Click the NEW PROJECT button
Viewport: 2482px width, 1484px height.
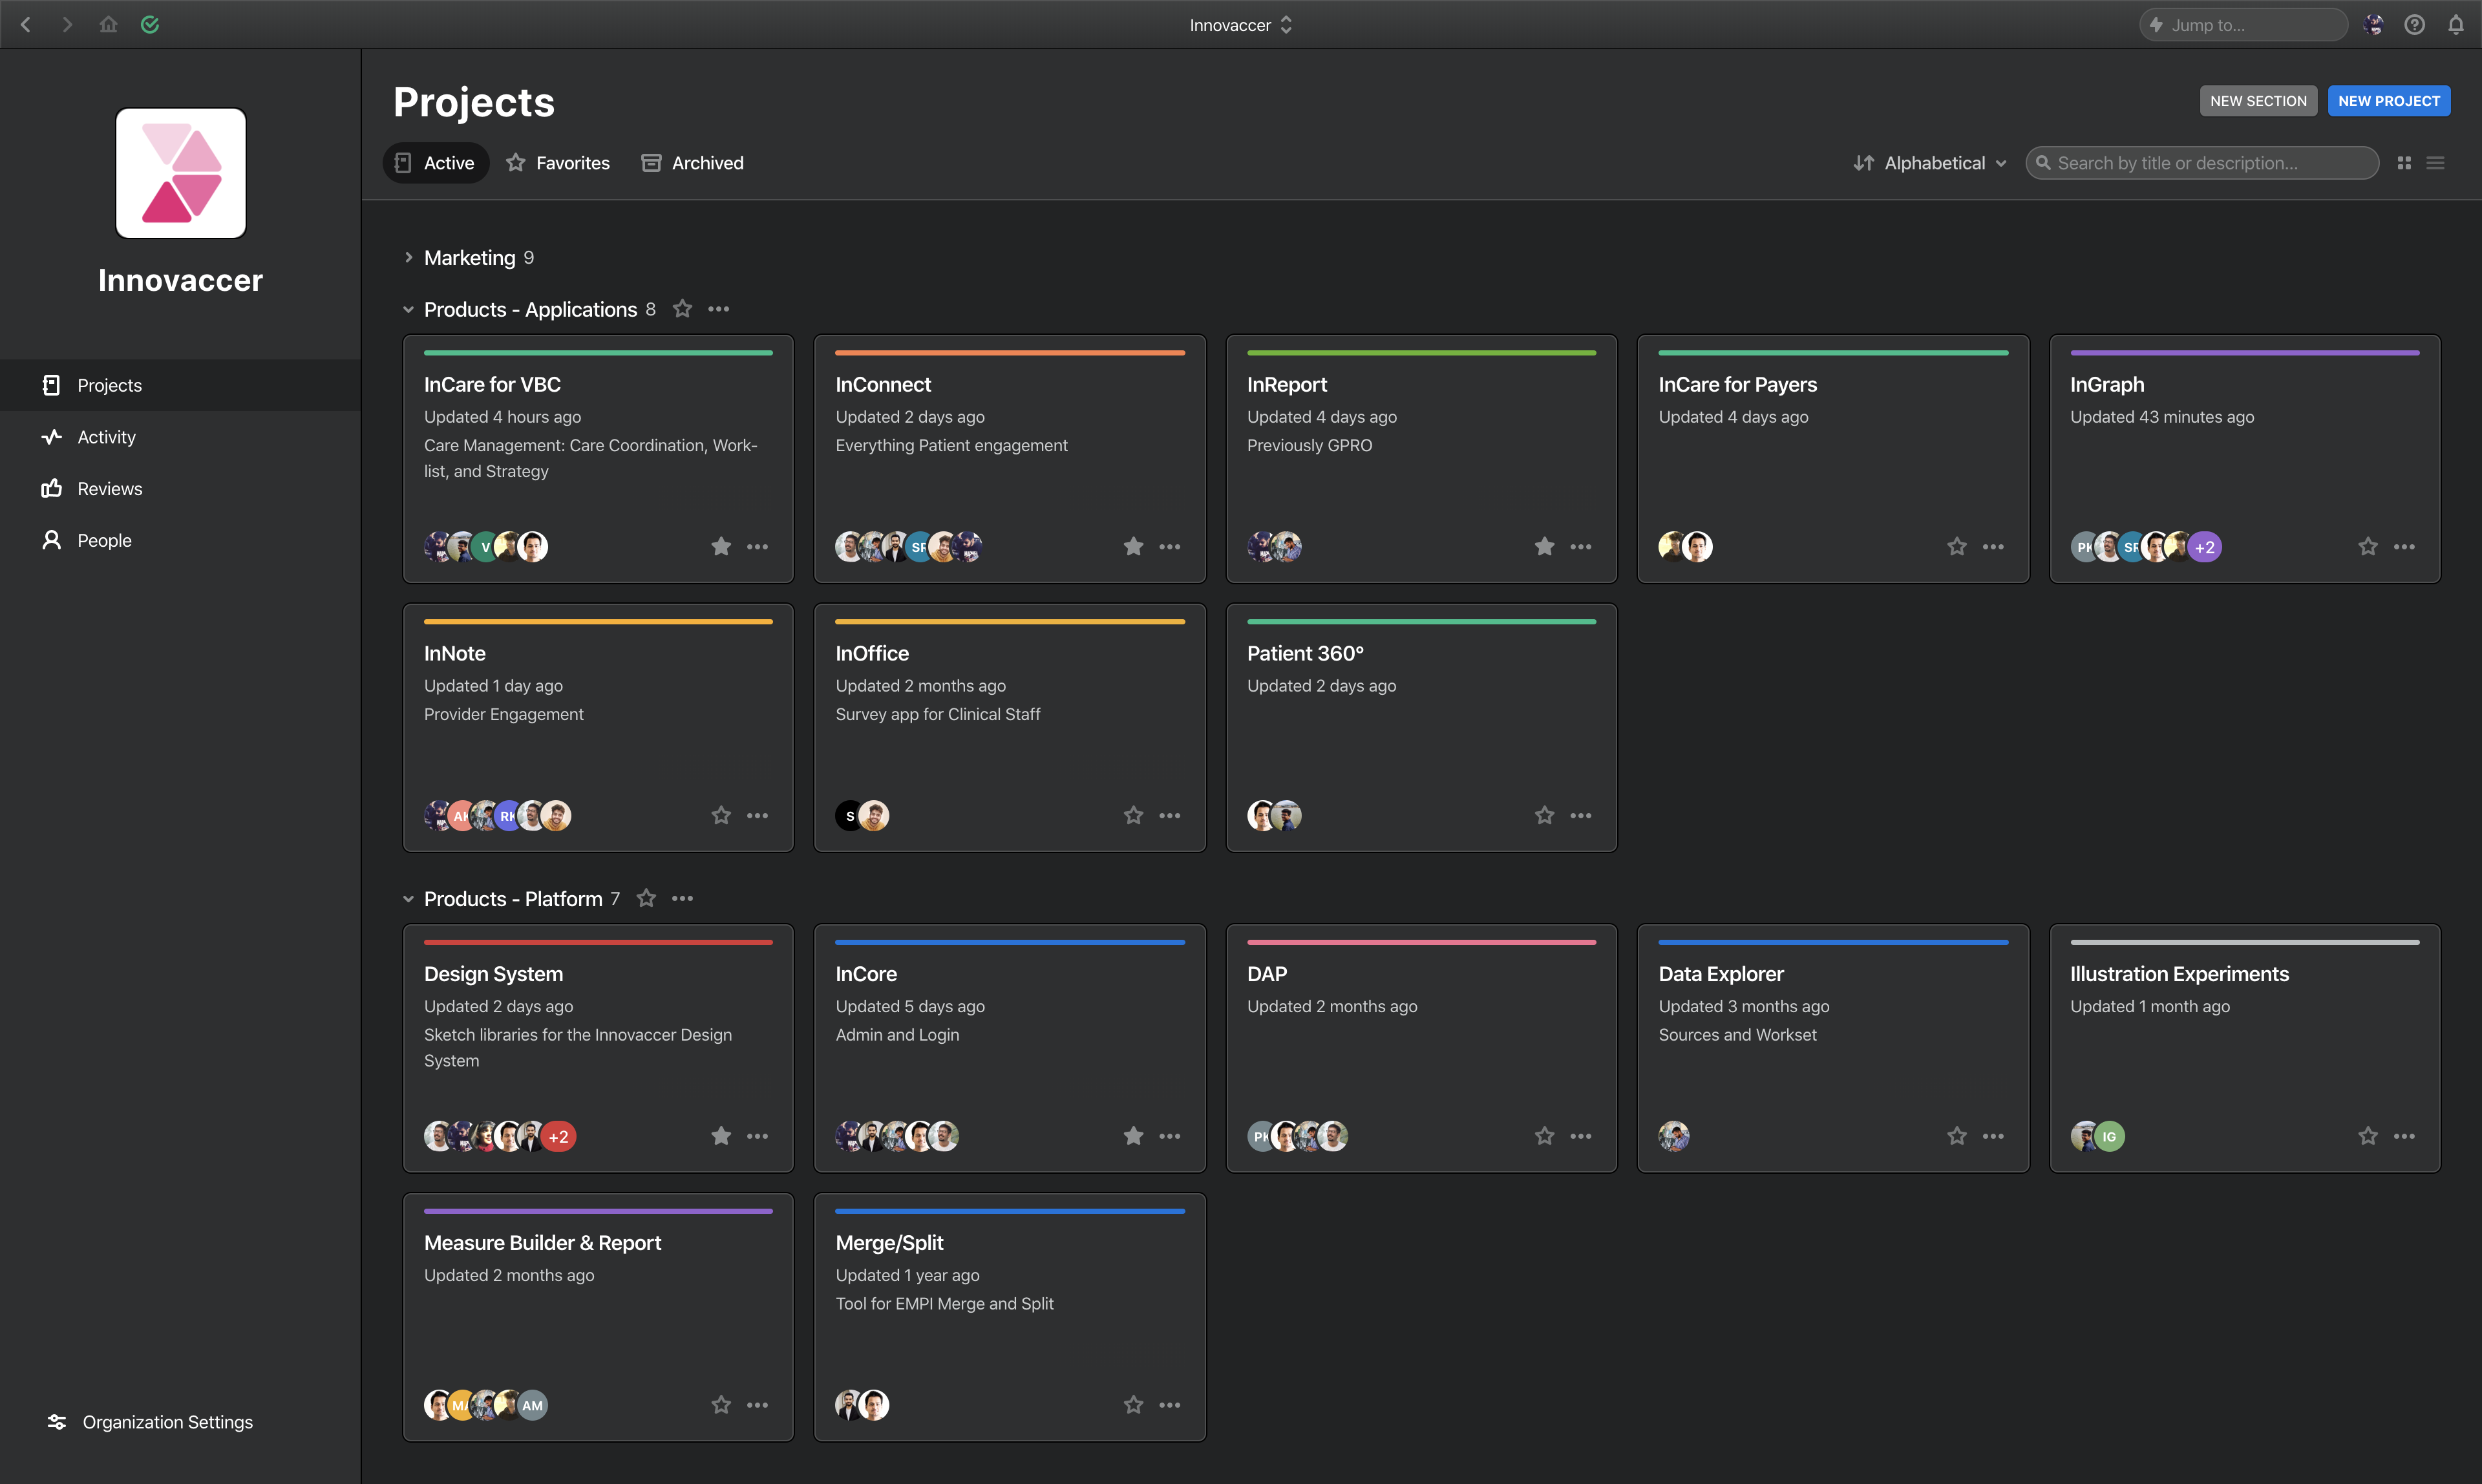click(2389, 101)
